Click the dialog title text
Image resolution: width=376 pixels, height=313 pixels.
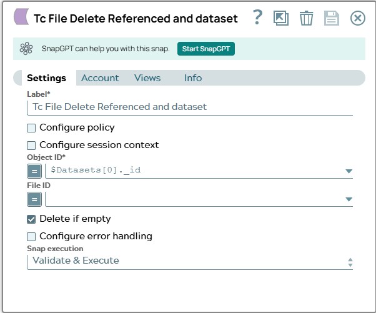click(x=136, y=19)
